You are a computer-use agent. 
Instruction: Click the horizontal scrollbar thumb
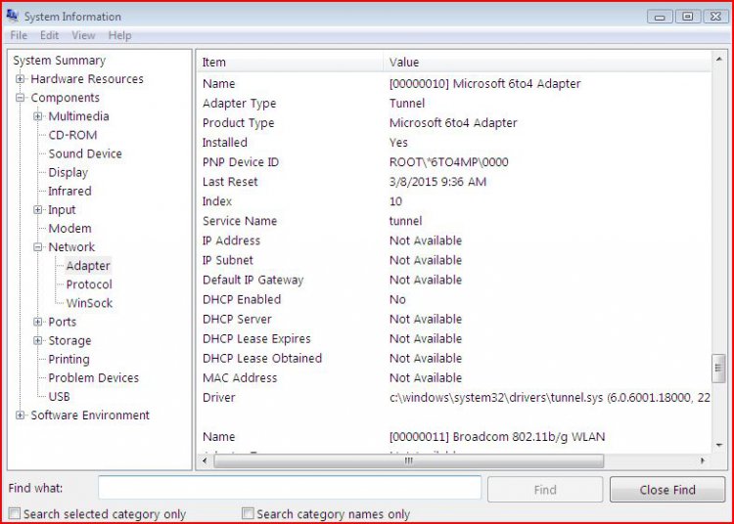click(x=409, y=460)
